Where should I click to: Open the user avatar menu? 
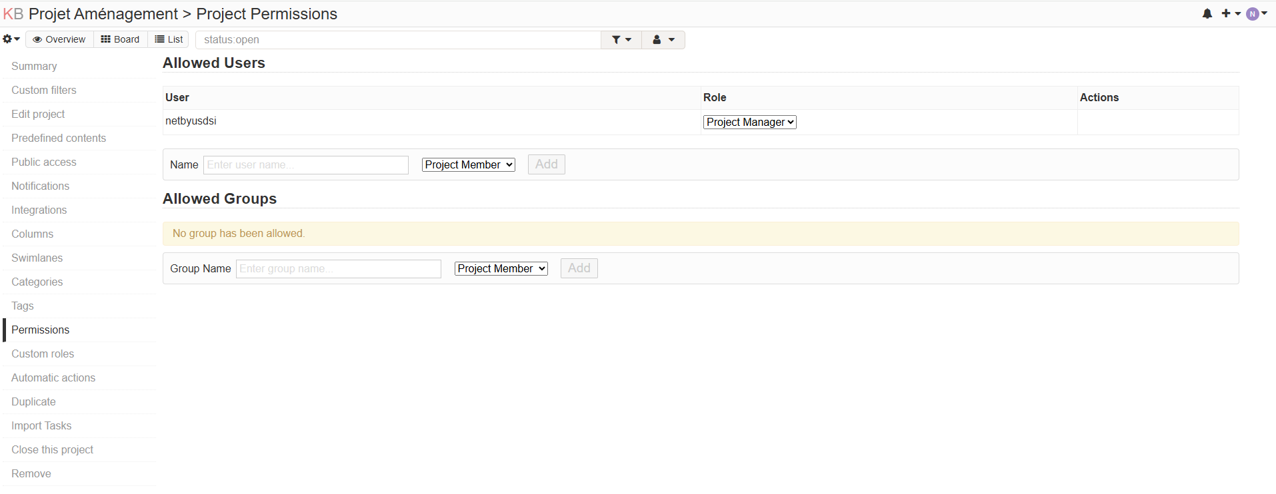[x=1255, y=14]
